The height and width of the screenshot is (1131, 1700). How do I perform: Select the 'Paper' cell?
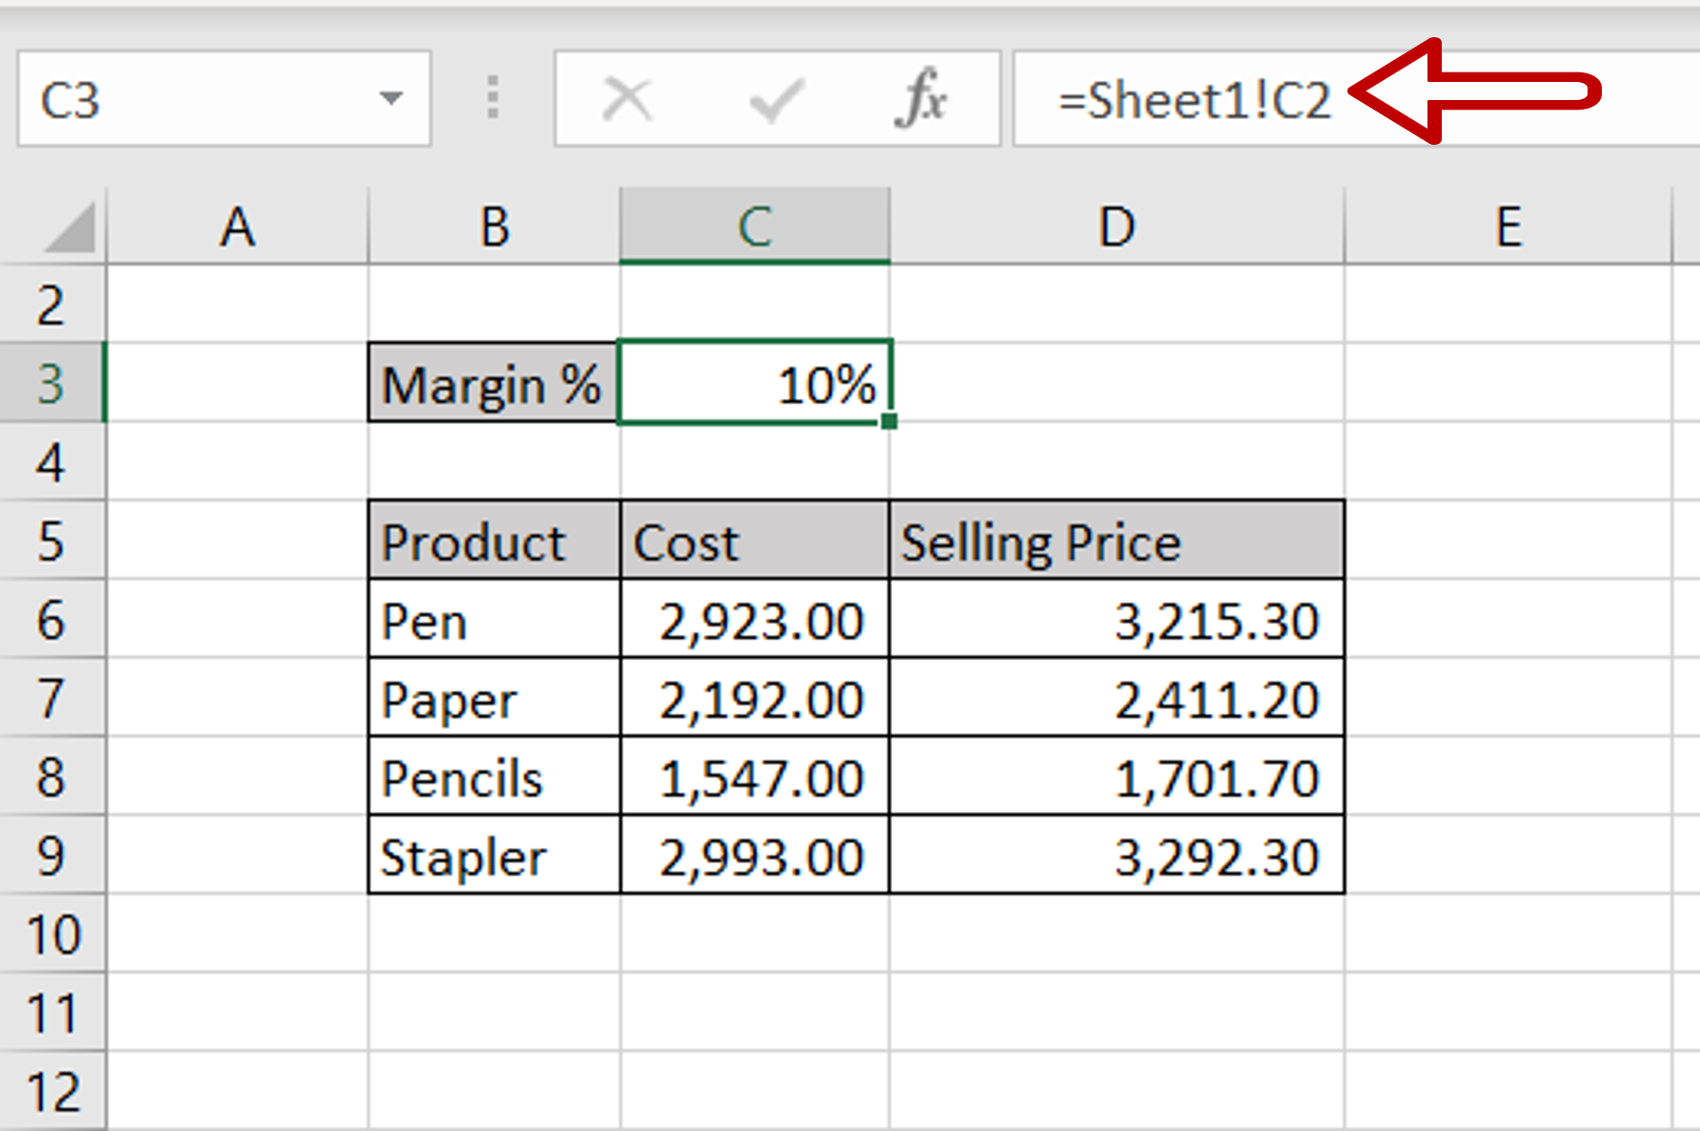(x=494, y=697)
